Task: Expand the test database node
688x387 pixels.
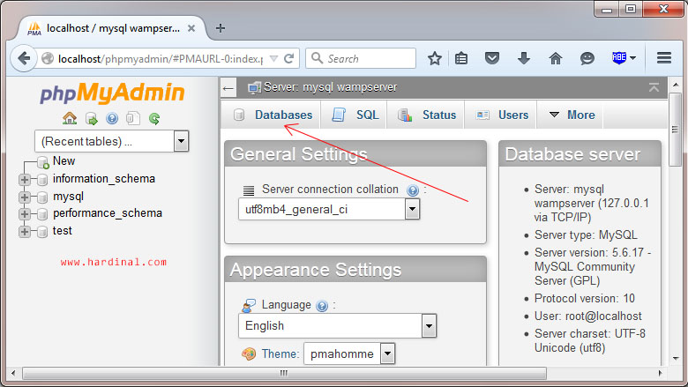Action: [25, 232]
